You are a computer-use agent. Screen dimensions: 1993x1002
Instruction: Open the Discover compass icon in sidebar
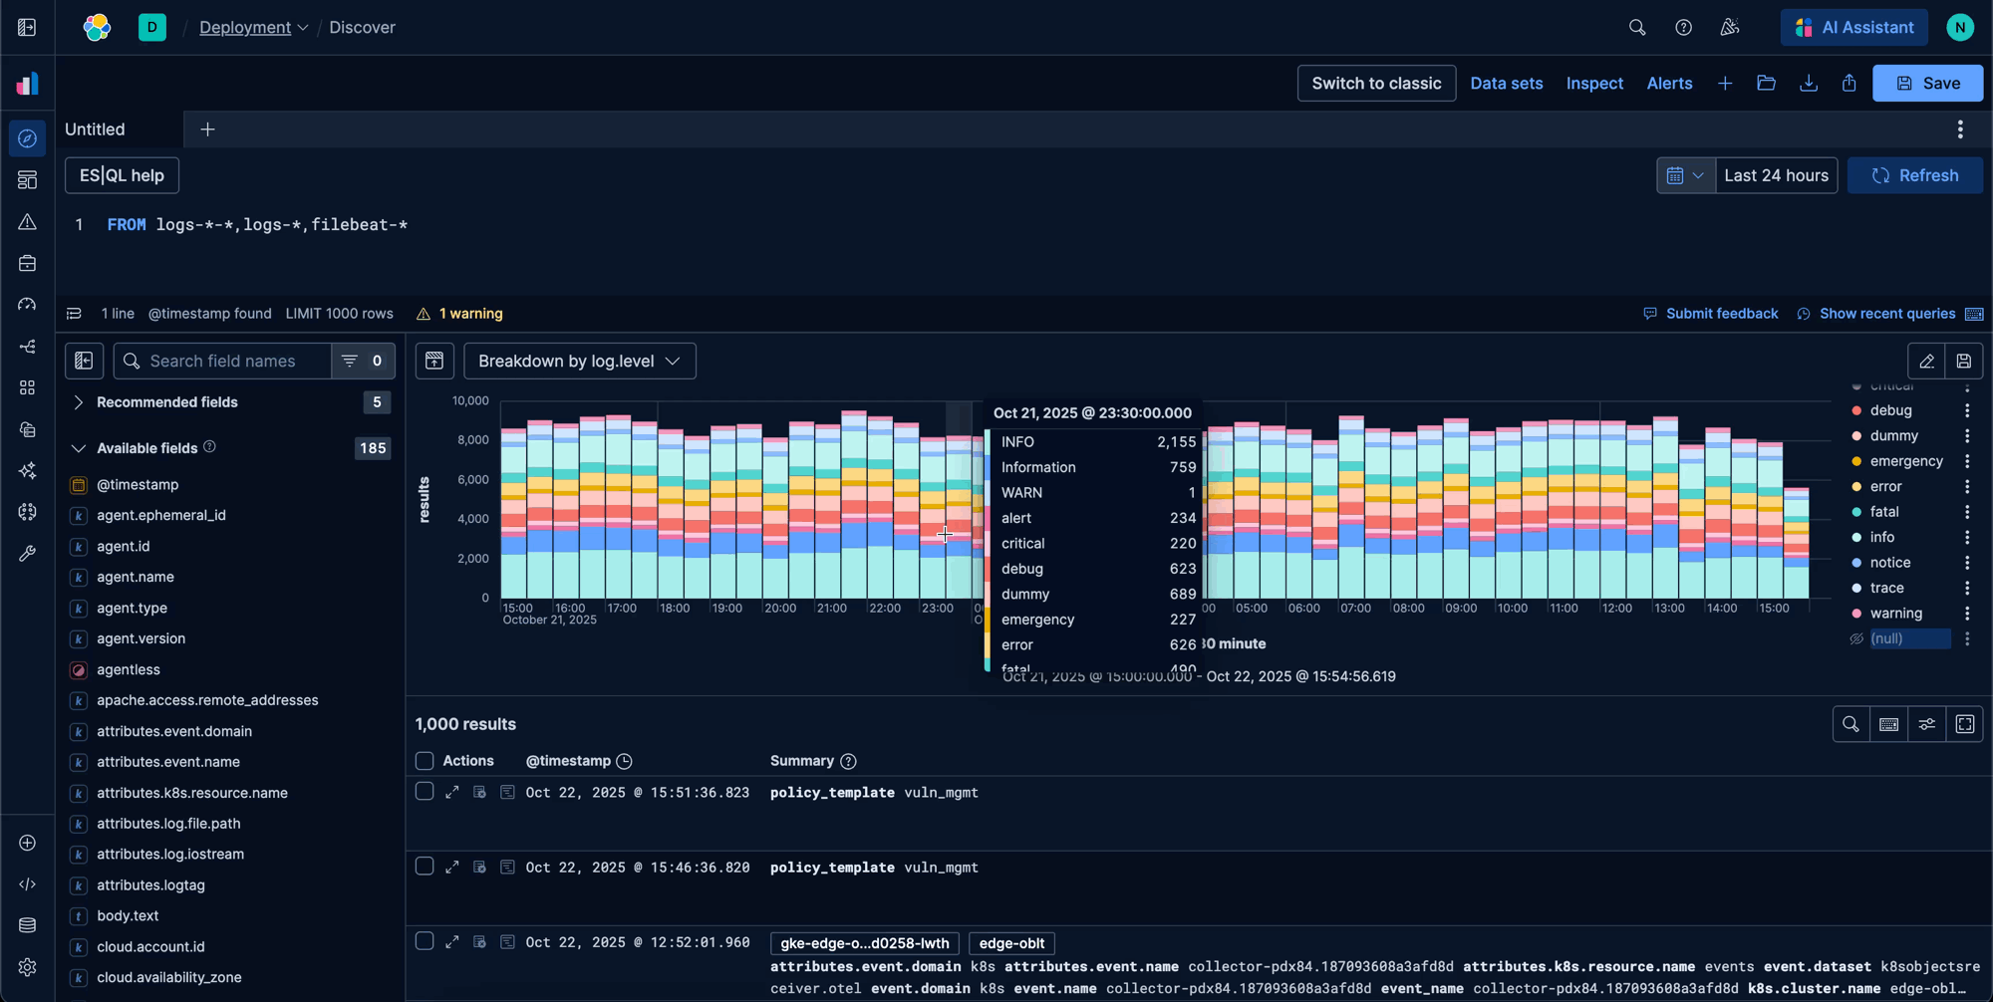(27, 138)
